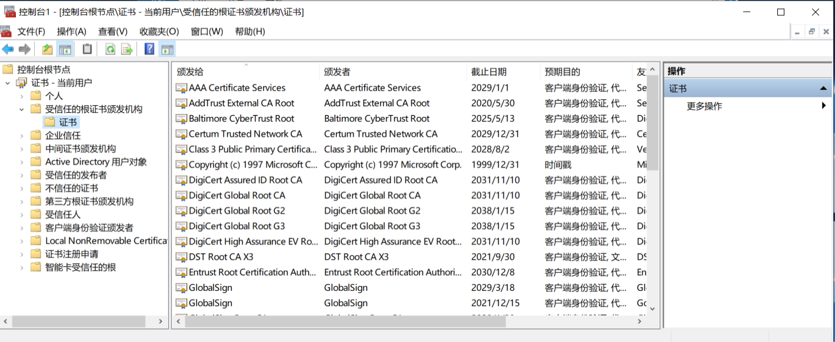835x342 pixels.
Task: Sort by the 预期目的 column header
Action: (x=586, y=72)
